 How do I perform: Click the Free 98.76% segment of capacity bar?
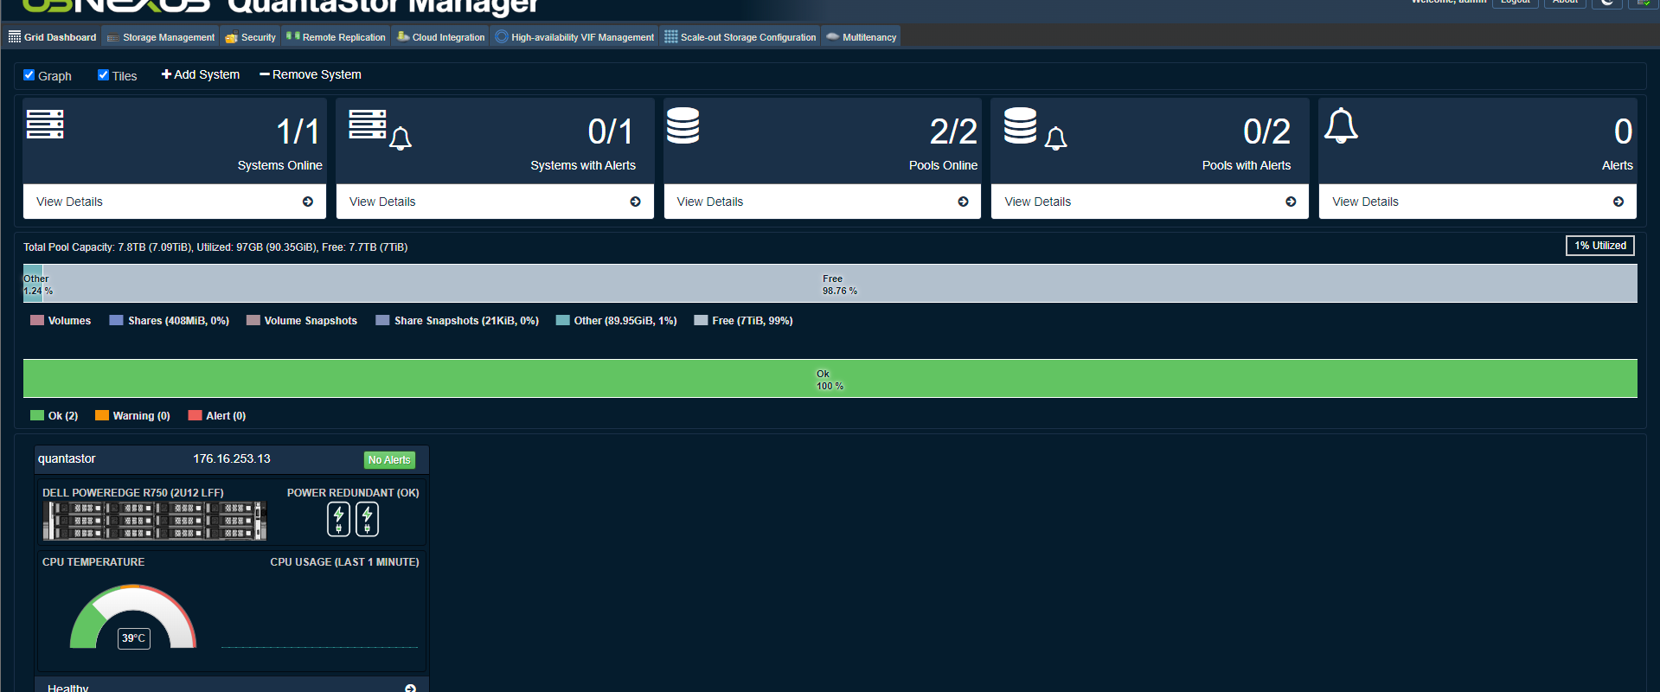point(840,284)
